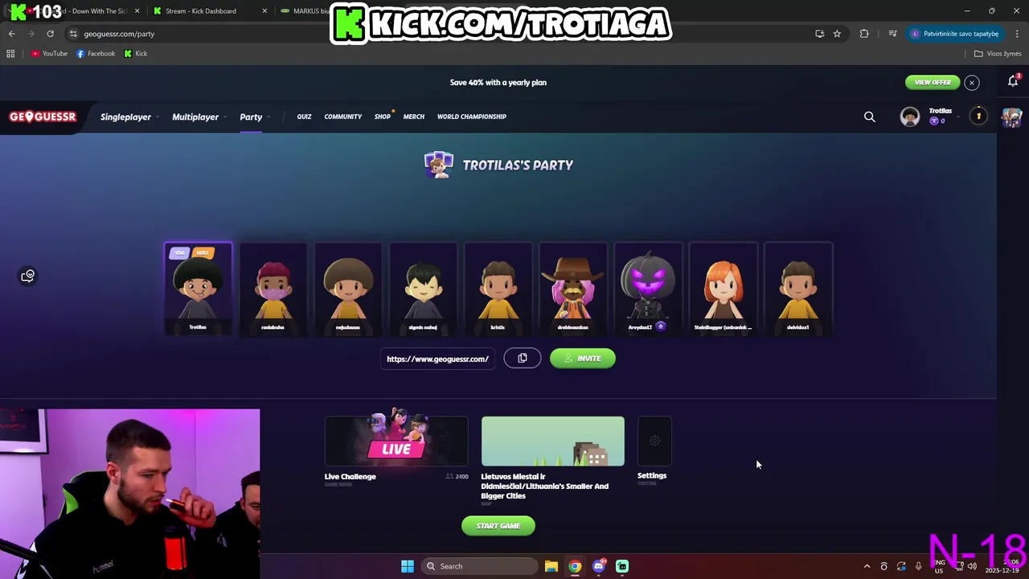The width and height of the screenshot is (1029, 579).
Task: Close the Kick Dashboard tab
Action: [264, 11]
